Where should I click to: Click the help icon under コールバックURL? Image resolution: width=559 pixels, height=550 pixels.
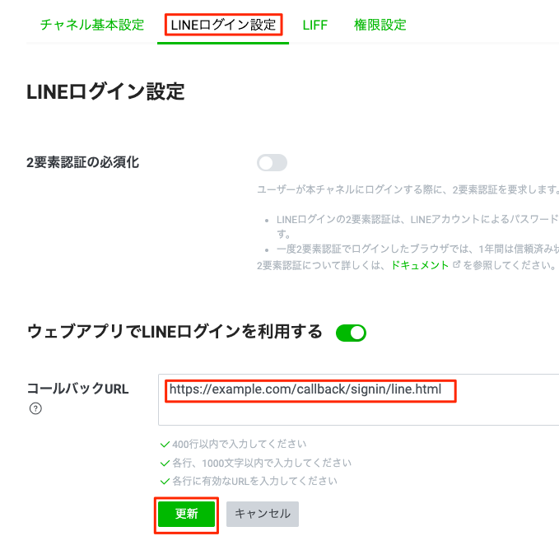click(35, 408)
